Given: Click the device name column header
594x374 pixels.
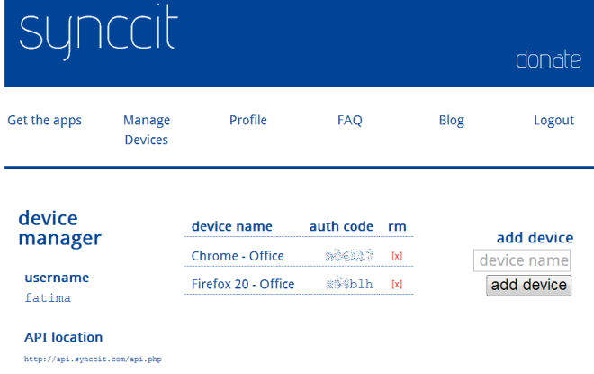Looking at the screenshot, I should pos(232,226).
